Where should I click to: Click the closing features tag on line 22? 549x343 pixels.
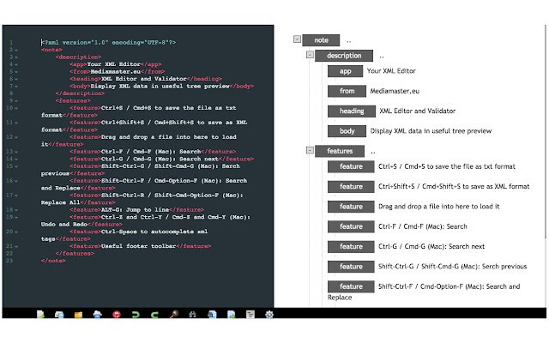click(x=75, y=254)
